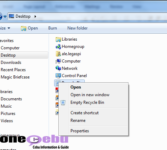Select Empty Recycle Bin menu entry

(87, 102)
